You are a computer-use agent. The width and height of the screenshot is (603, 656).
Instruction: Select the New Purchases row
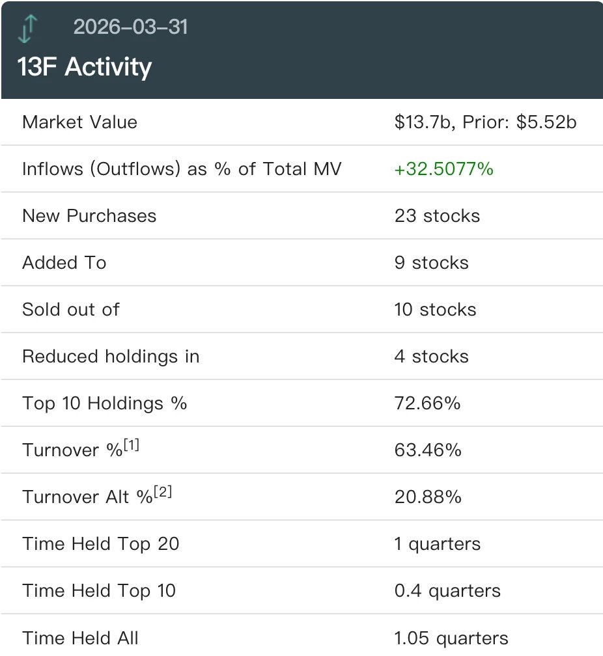pyautogui.click(x=302, y=216)
